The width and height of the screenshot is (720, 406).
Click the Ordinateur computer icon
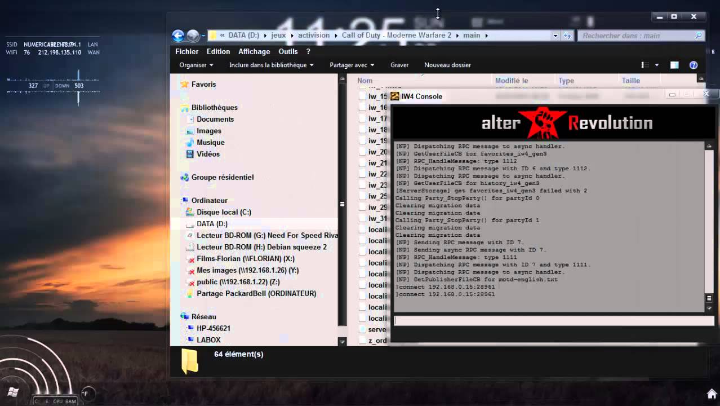(184, 200)
